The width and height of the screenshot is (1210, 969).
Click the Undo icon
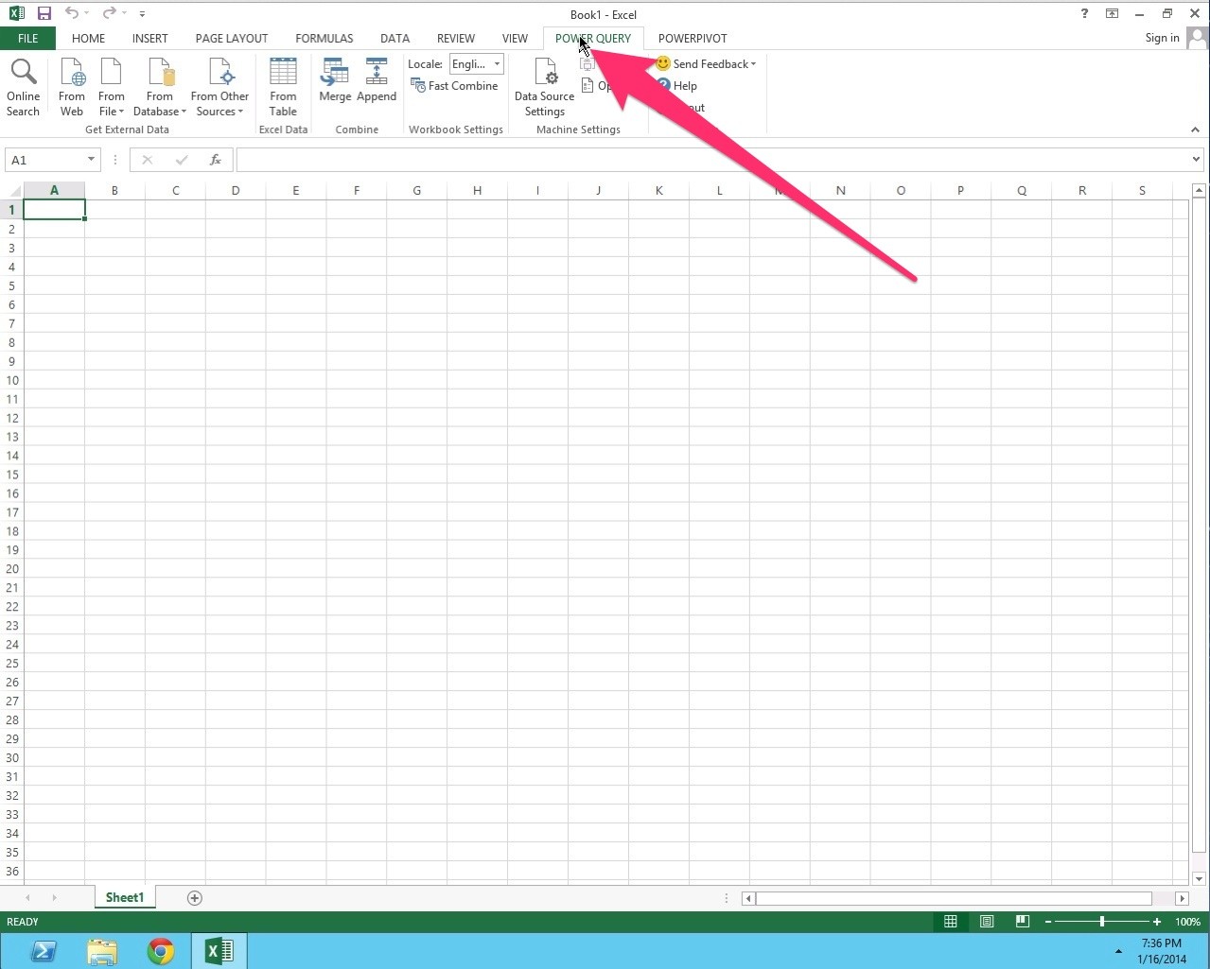coord(72,13)
